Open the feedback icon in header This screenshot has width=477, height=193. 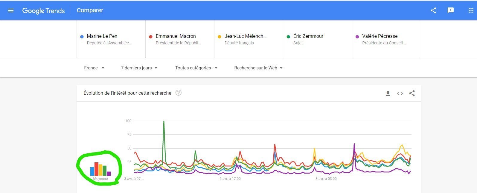pos(450,10)
